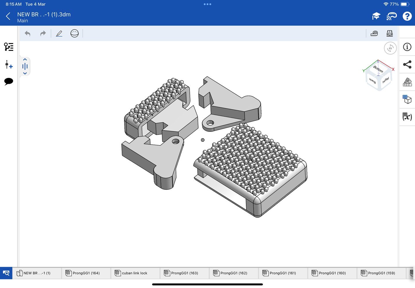The width and height of the screenshot is (415, 288).
Task: Toggle the 3D rotation lock button
Action: pos(390,48)
